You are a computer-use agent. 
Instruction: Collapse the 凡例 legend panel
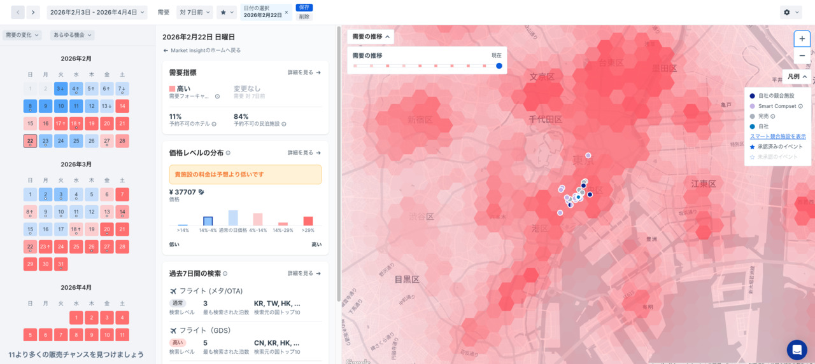pyautogui.click(x=797, y=76)
